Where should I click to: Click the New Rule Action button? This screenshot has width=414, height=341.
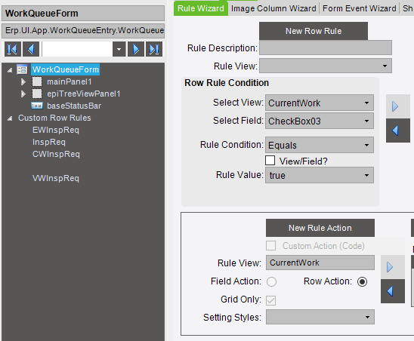point(320,228)
